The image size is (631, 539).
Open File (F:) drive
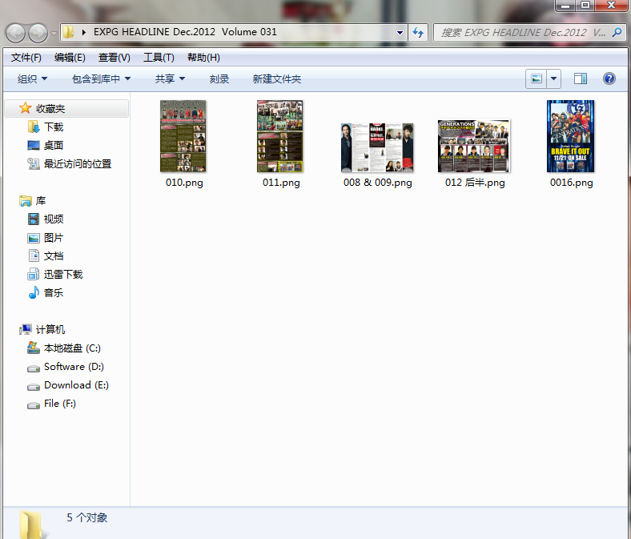[60, 404]
